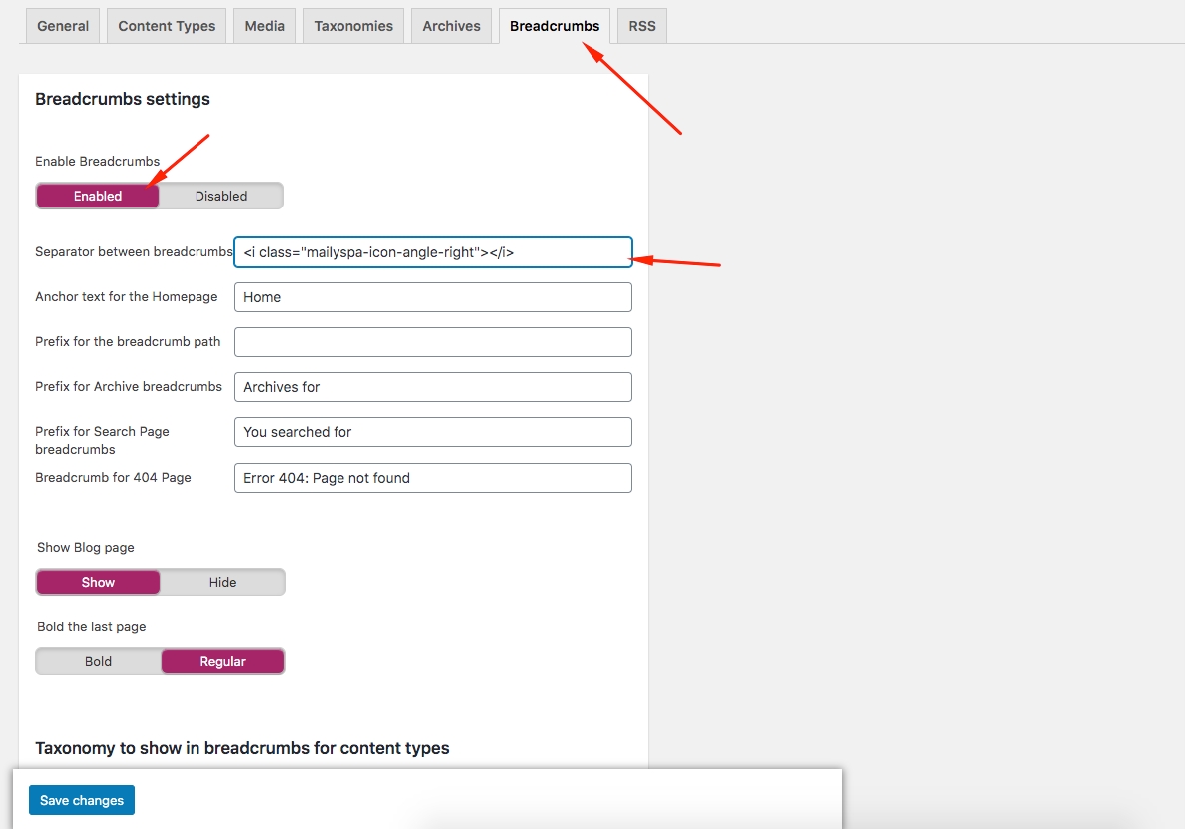Switch to the Content Types tab
Viewport: 1185px width, 829px height.
167,26
